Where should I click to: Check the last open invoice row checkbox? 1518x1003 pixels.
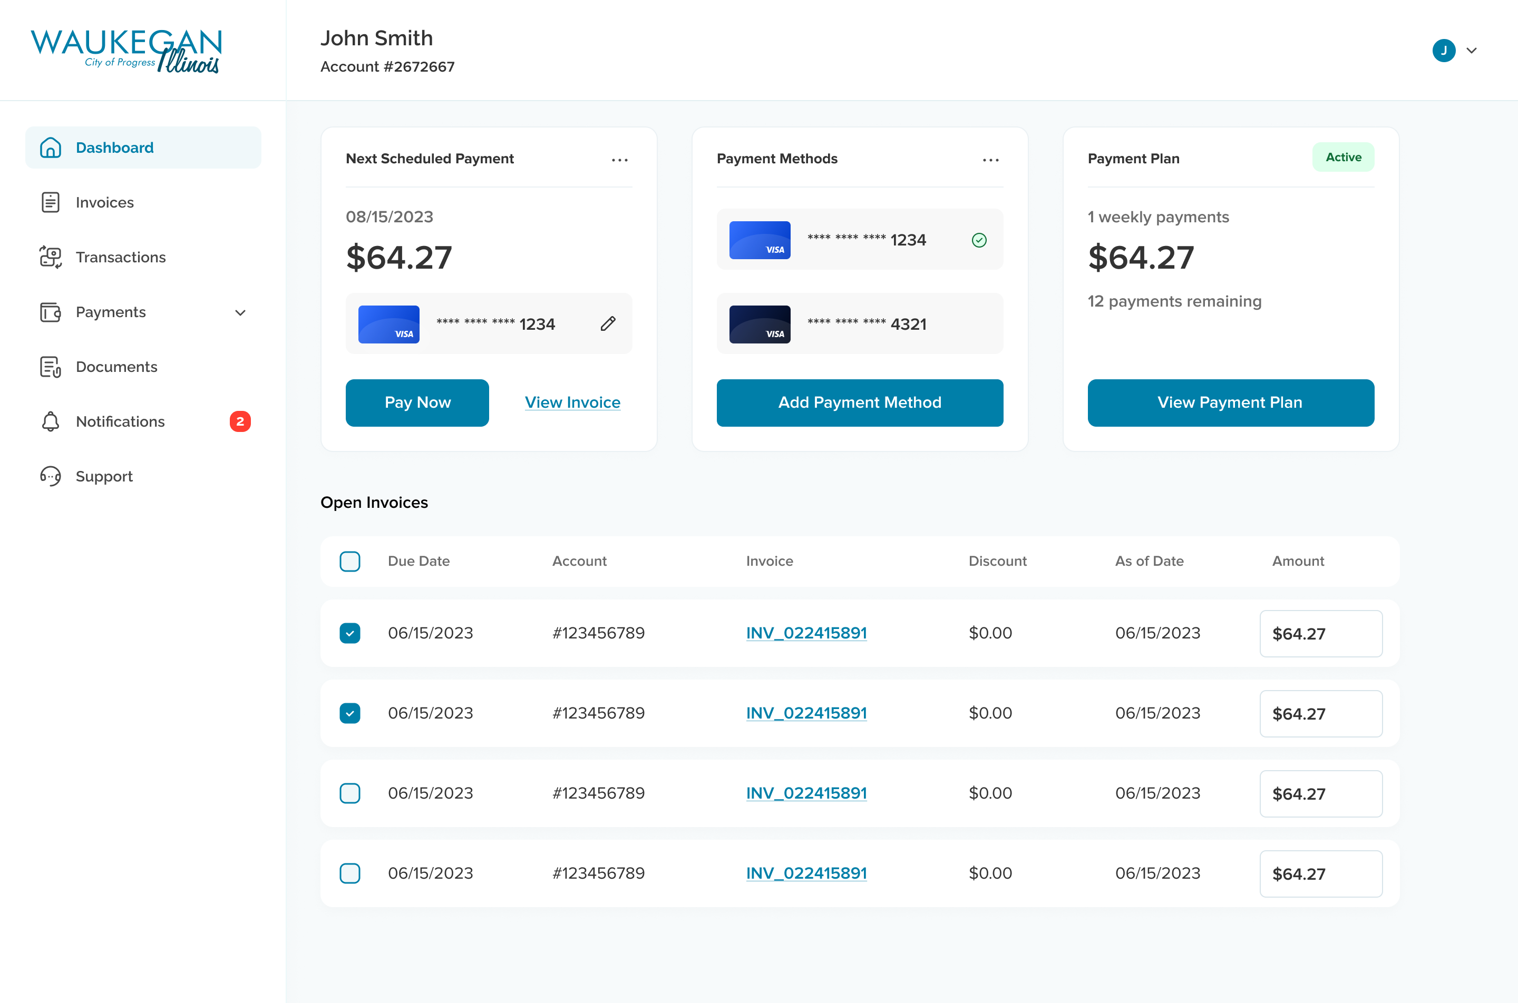click(x=349, y=873)
